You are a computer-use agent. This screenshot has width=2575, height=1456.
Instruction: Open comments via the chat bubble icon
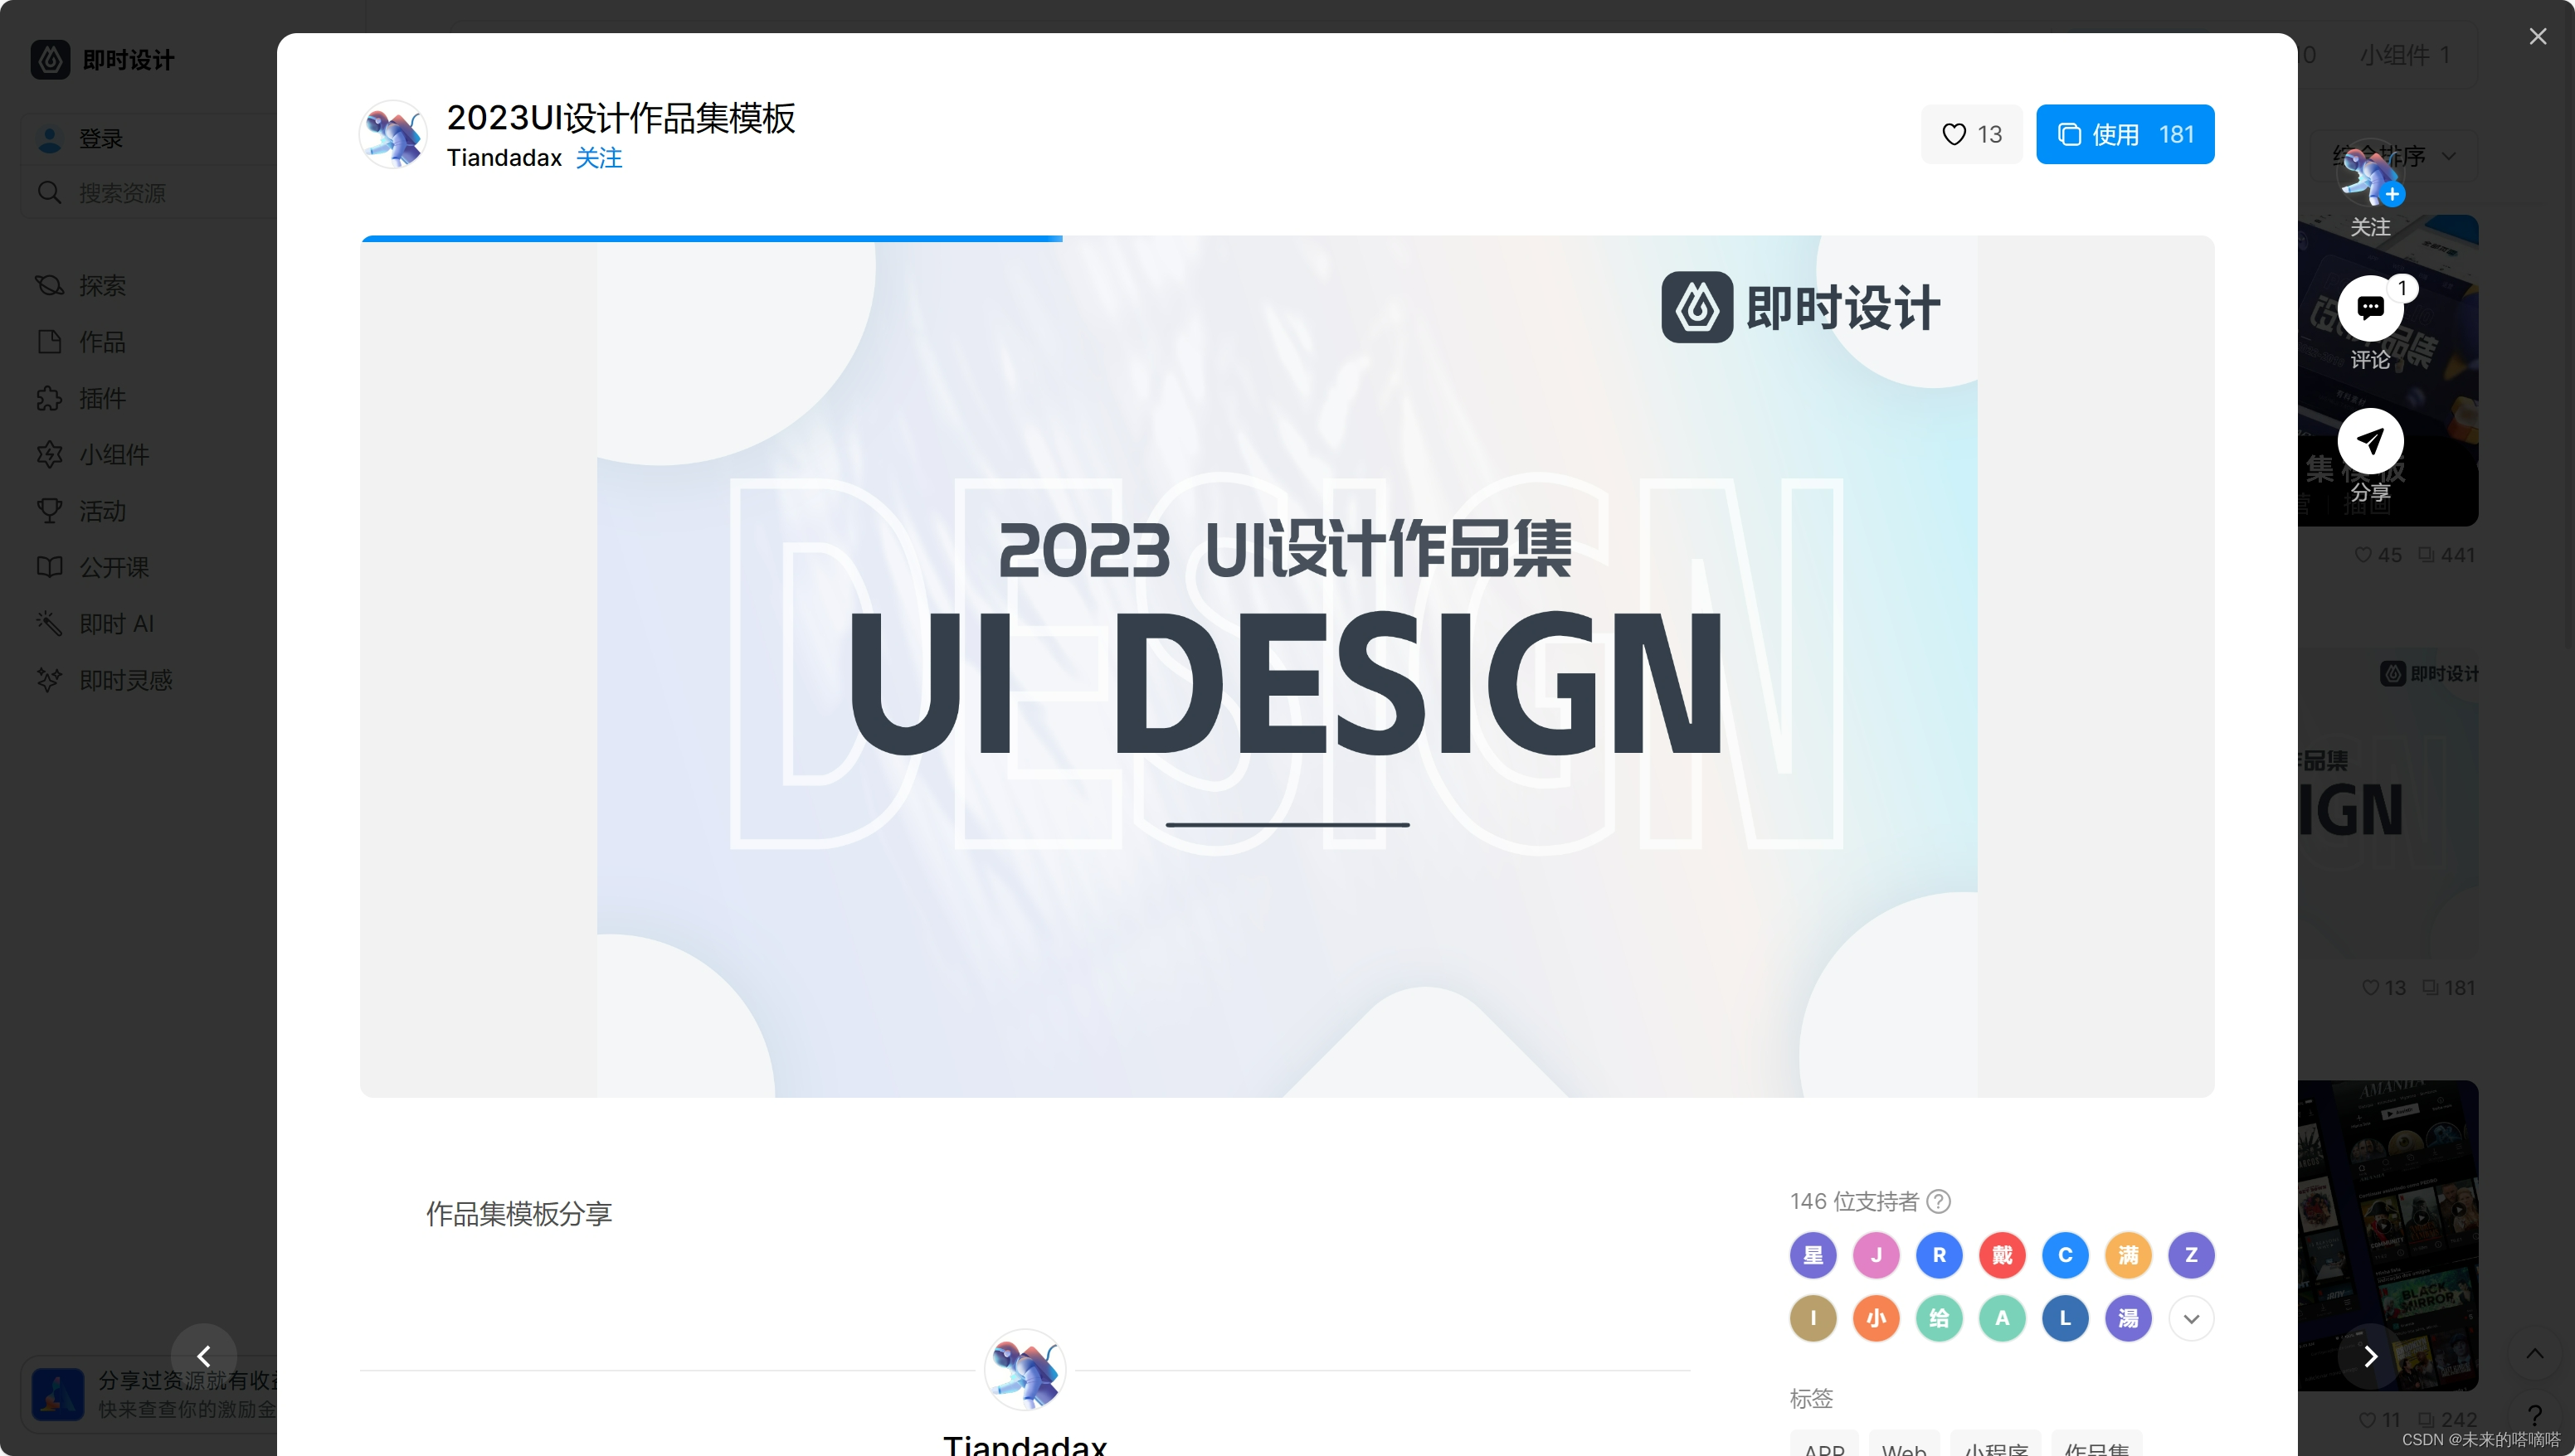2369,308
